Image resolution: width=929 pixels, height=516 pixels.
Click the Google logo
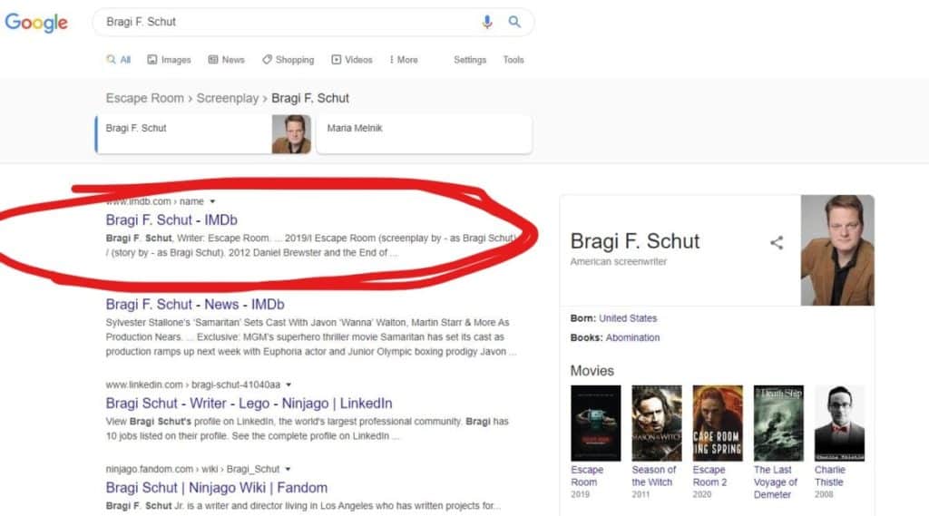tap(36, 23)
